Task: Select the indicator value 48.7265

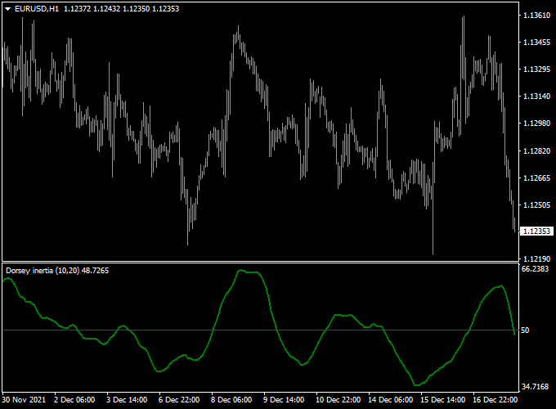Action: coord(95,271)
